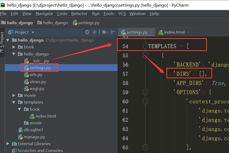Click the folder icon beside the templates folder

coord(20,102)
